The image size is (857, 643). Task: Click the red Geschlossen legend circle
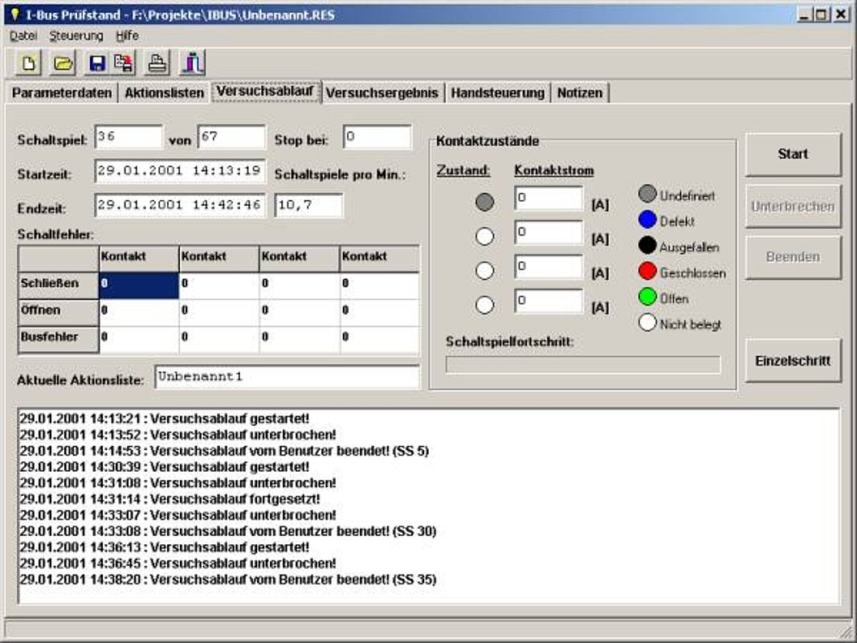click(x=647, y=271)
